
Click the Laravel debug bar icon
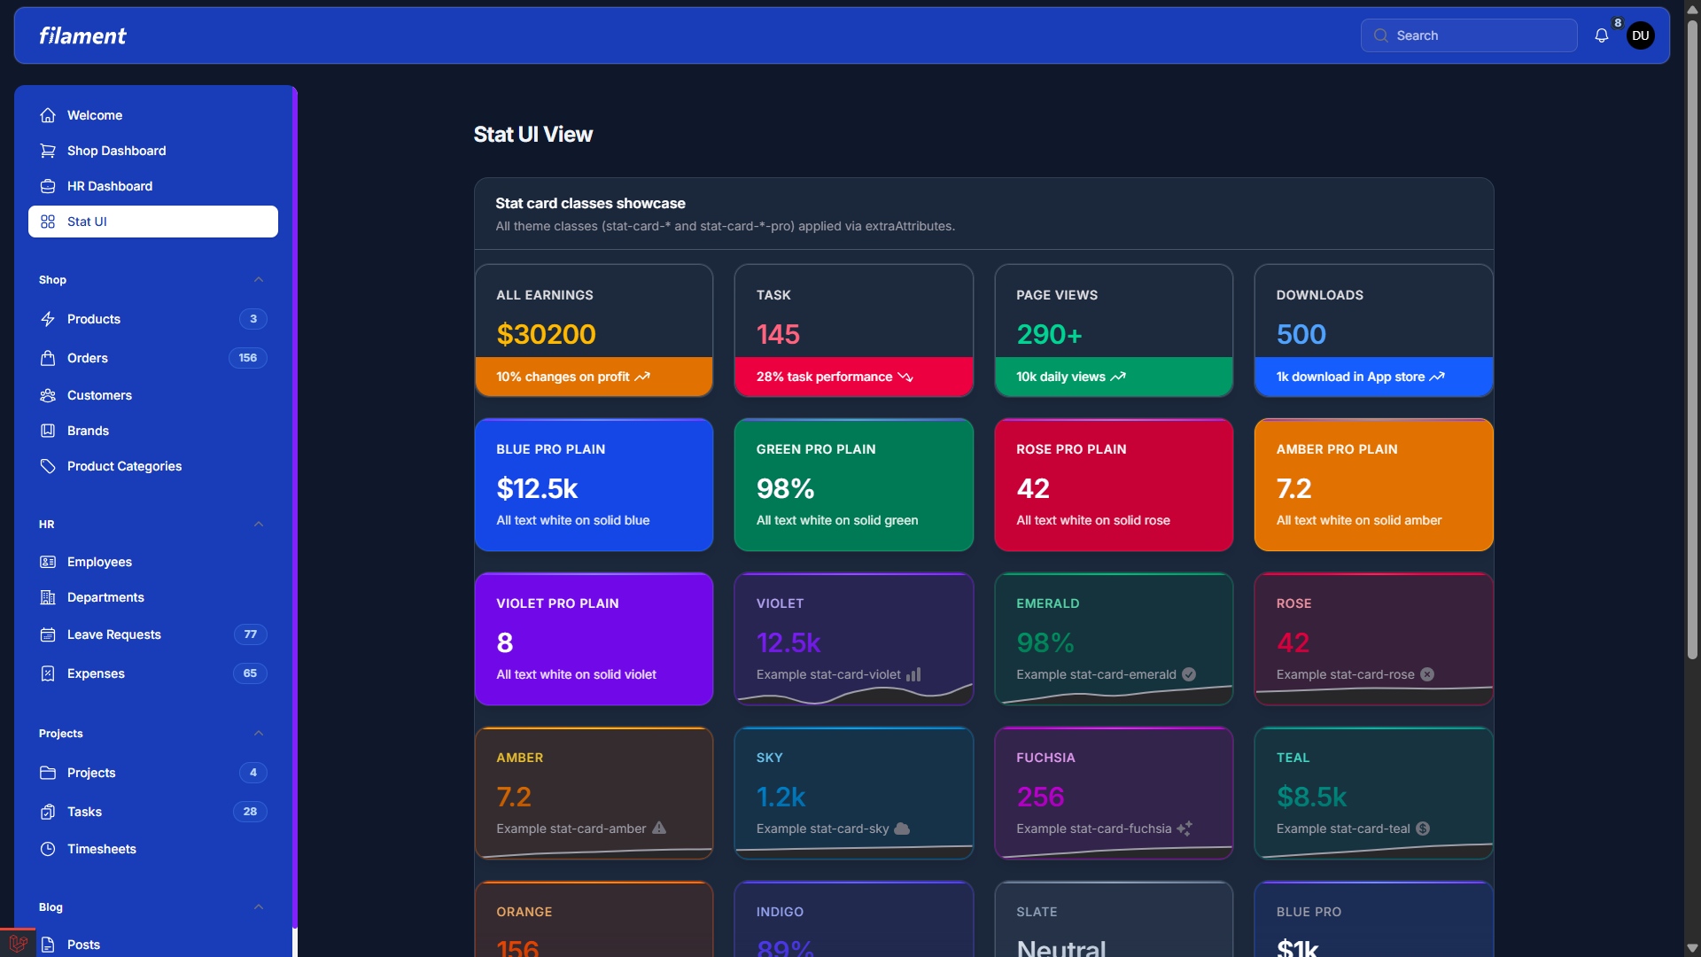pos(18,943)
